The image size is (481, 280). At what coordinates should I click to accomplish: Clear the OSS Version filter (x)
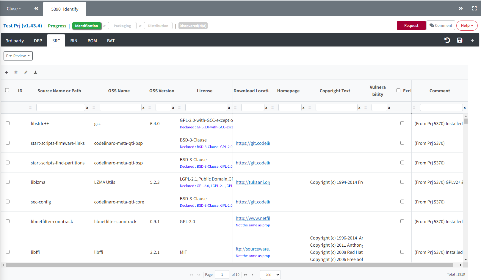point(173,108)
